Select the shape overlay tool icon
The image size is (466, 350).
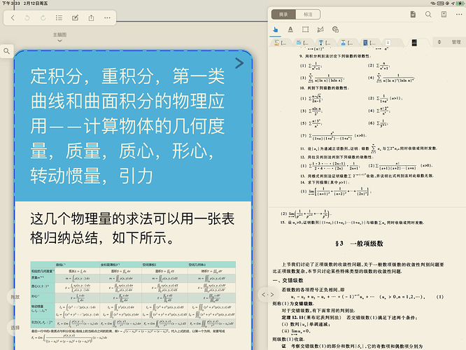[x=335, y=29]
